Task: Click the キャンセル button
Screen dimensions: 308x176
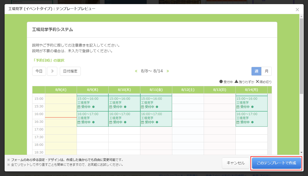Action: (236, 163)
